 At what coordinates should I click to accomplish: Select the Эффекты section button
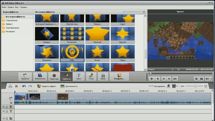[67, 77]
